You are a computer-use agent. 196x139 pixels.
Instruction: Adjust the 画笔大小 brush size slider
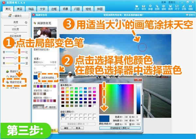pos(45,65)
